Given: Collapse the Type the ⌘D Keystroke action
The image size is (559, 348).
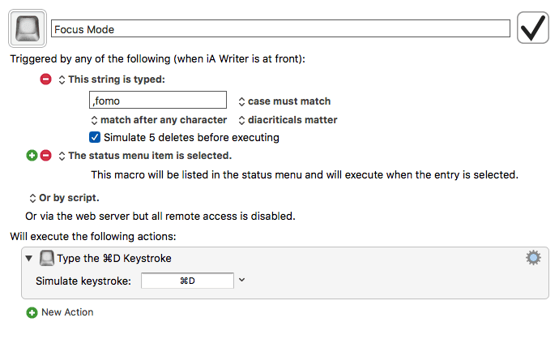Looking at the screenshot, I should (x=29, y=258).
